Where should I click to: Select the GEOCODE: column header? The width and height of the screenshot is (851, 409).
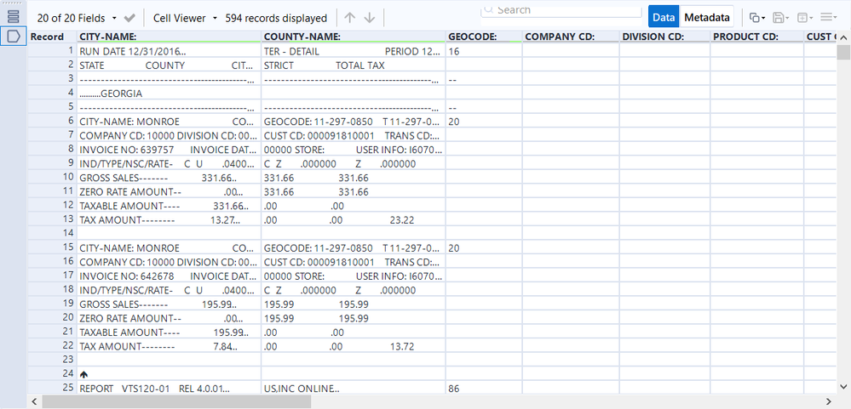[x=484, y=37]
